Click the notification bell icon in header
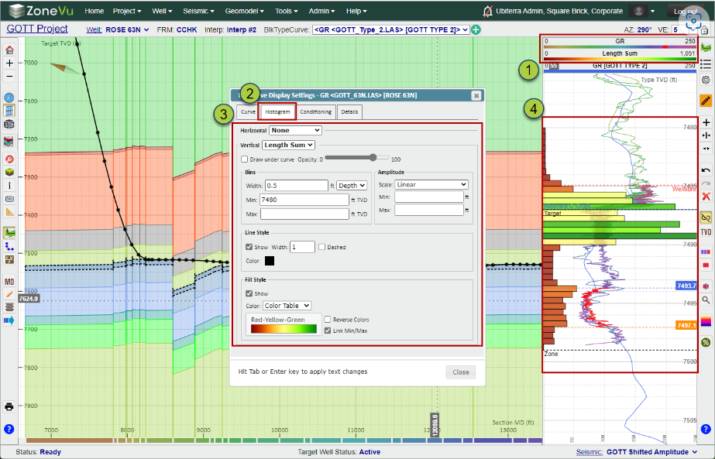715x459 pixels. (487, 11)
